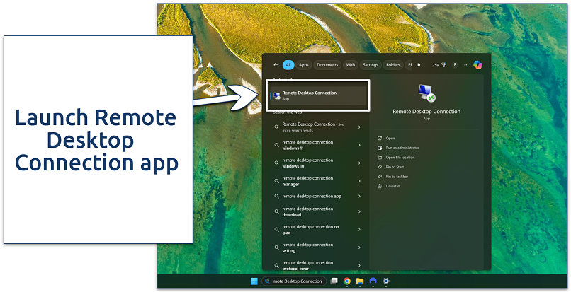Switch to the Documents filter tab
This screenshot has height=292, width=571.
(327, 65)
